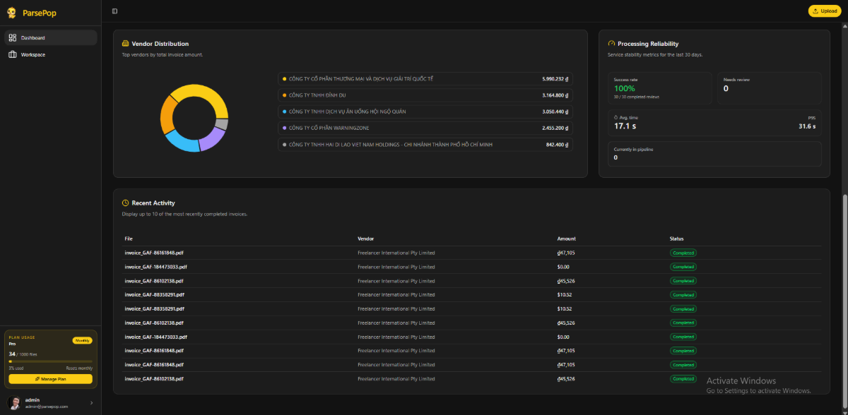Click the 34 / 1000 files usage text
848x415 pixels.
(22, 354)
